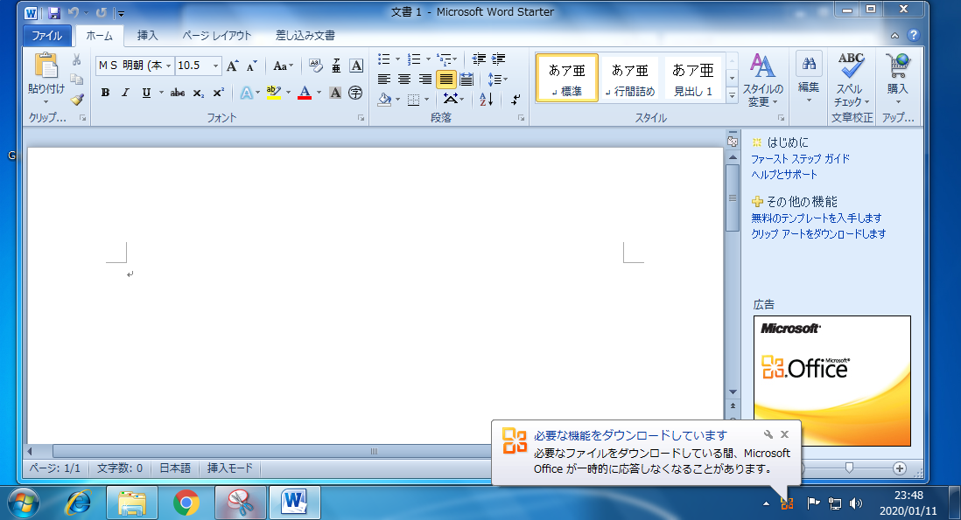Viewport: 961px width, 520px height.
Task: Click the Enclose Characters circled icon
Action: click(355, 93)
